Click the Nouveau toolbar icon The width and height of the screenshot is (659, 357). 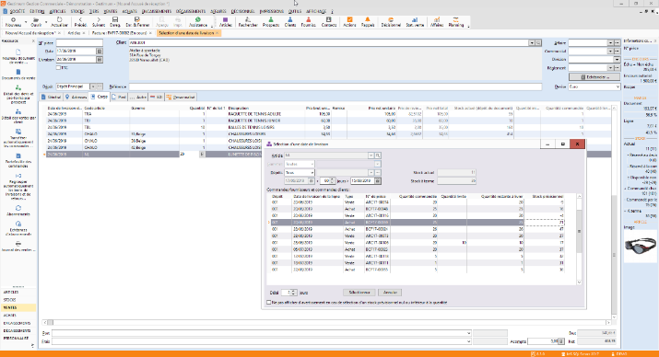[13, 22]
